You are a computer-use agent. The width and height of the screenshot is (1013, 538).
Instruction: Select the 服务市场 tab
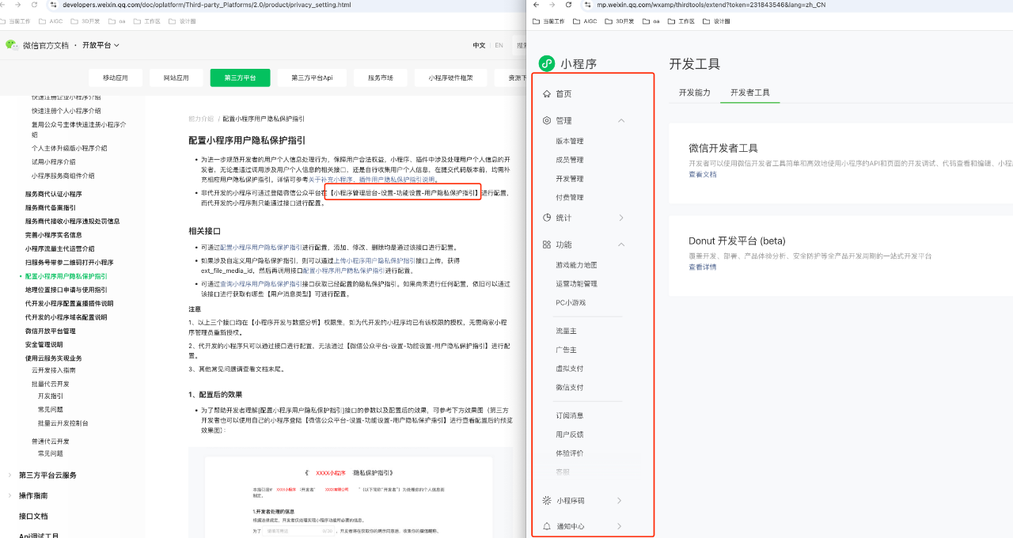pos(380,78)
